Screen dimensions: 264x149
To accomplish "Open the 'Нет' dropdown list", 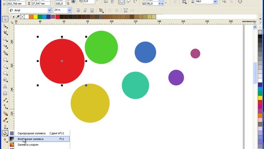I will [215, 2].
